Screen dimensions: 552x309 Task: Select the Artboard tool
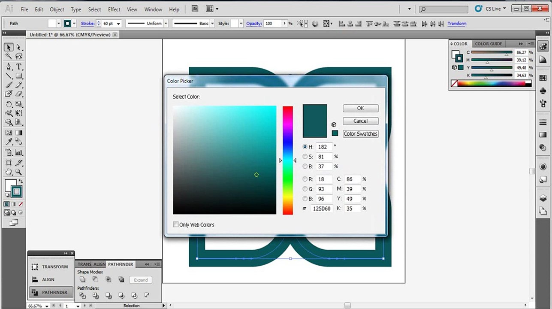click(9, 163)
